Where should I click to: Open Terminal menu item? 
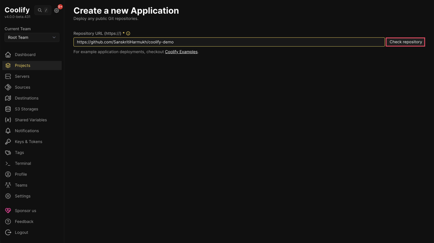(32, 163)
